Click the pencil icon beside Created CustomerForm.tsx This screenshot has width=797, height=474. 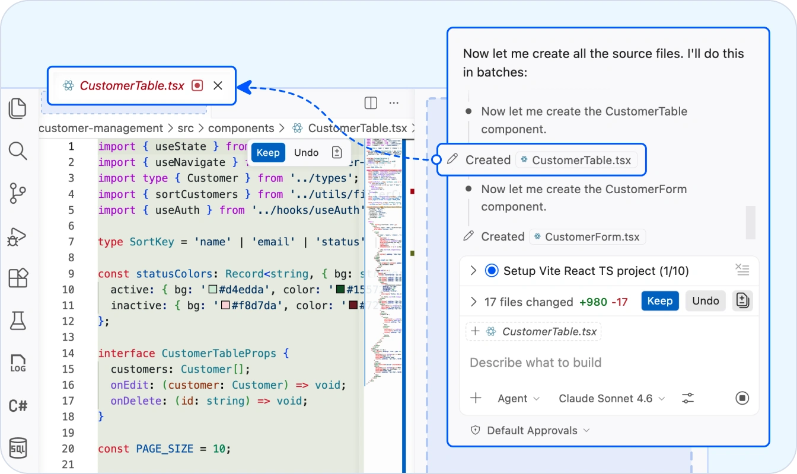468,236
